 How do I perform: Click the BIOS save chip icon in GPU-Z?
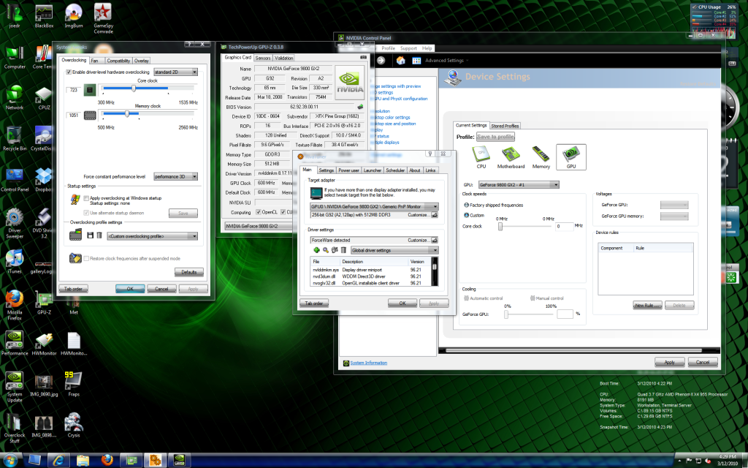point(360,107)
